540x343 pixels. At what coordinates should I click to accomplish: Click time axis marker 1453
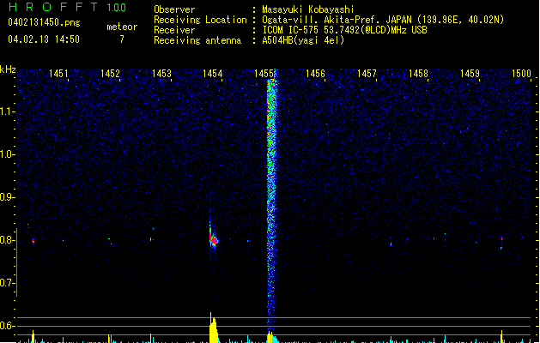click(x=161, y=74)
